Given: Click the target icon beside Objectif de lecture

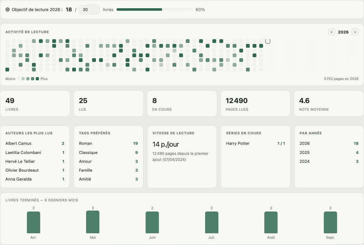Looking at the screenshot, I should pyautogui.click(x=7, y=9).
